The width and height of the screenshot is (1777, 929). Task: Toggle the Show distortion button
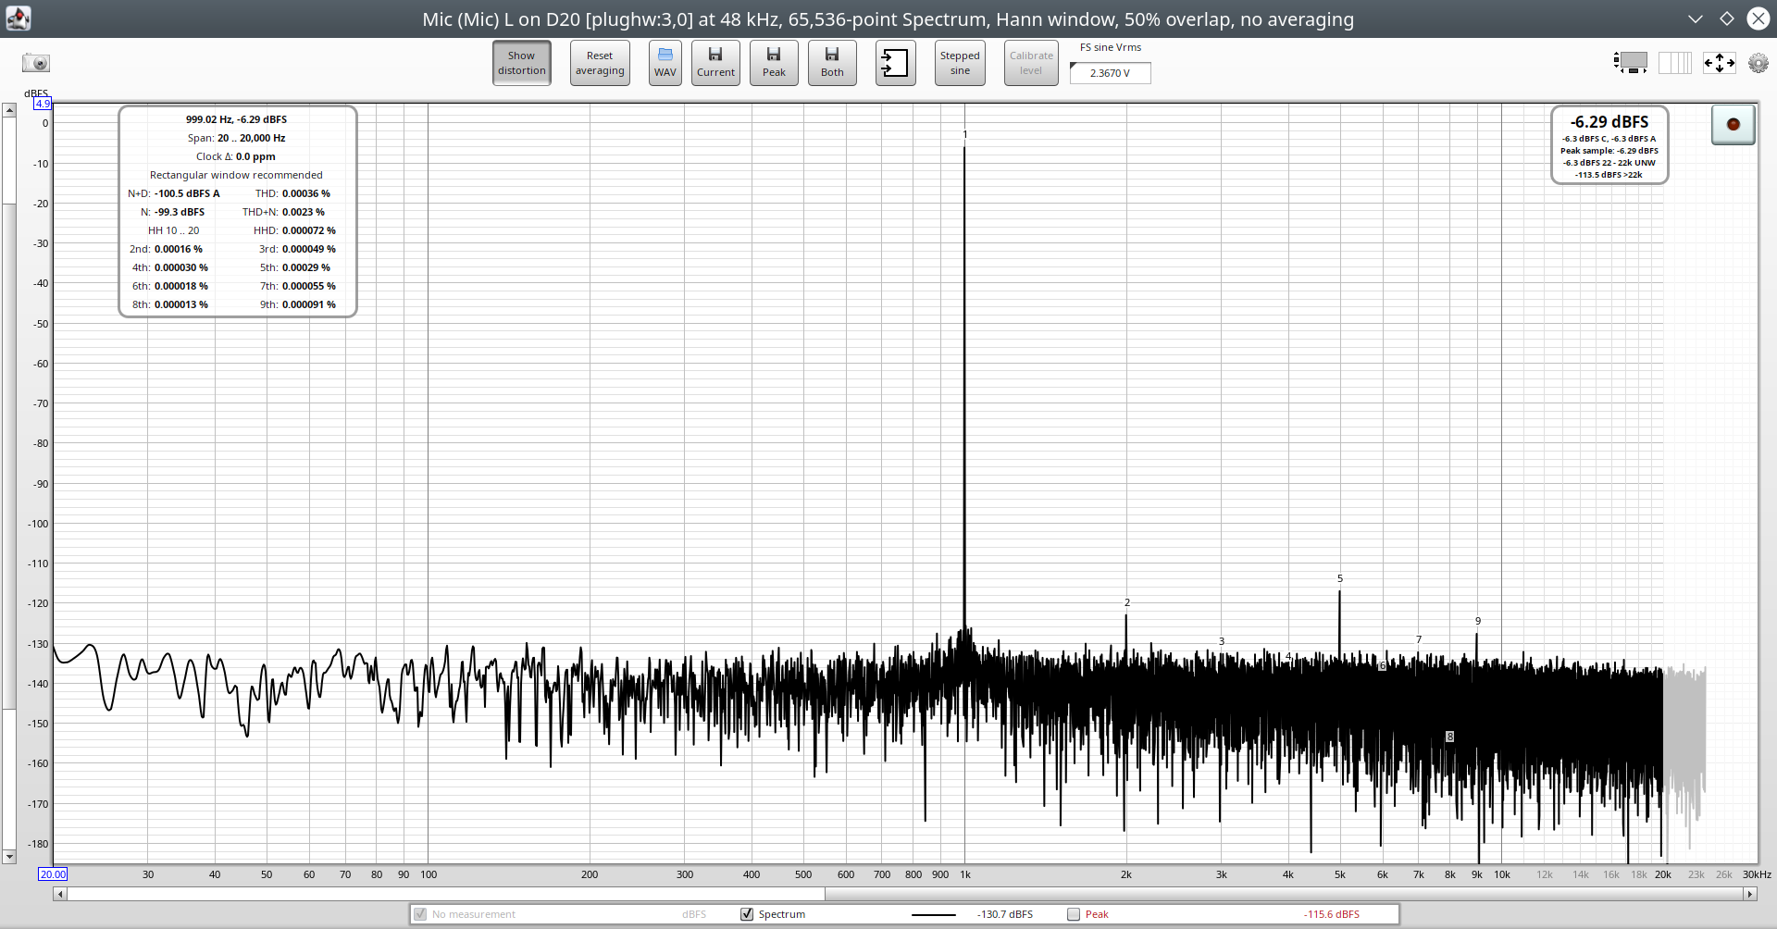pos(522,63)
